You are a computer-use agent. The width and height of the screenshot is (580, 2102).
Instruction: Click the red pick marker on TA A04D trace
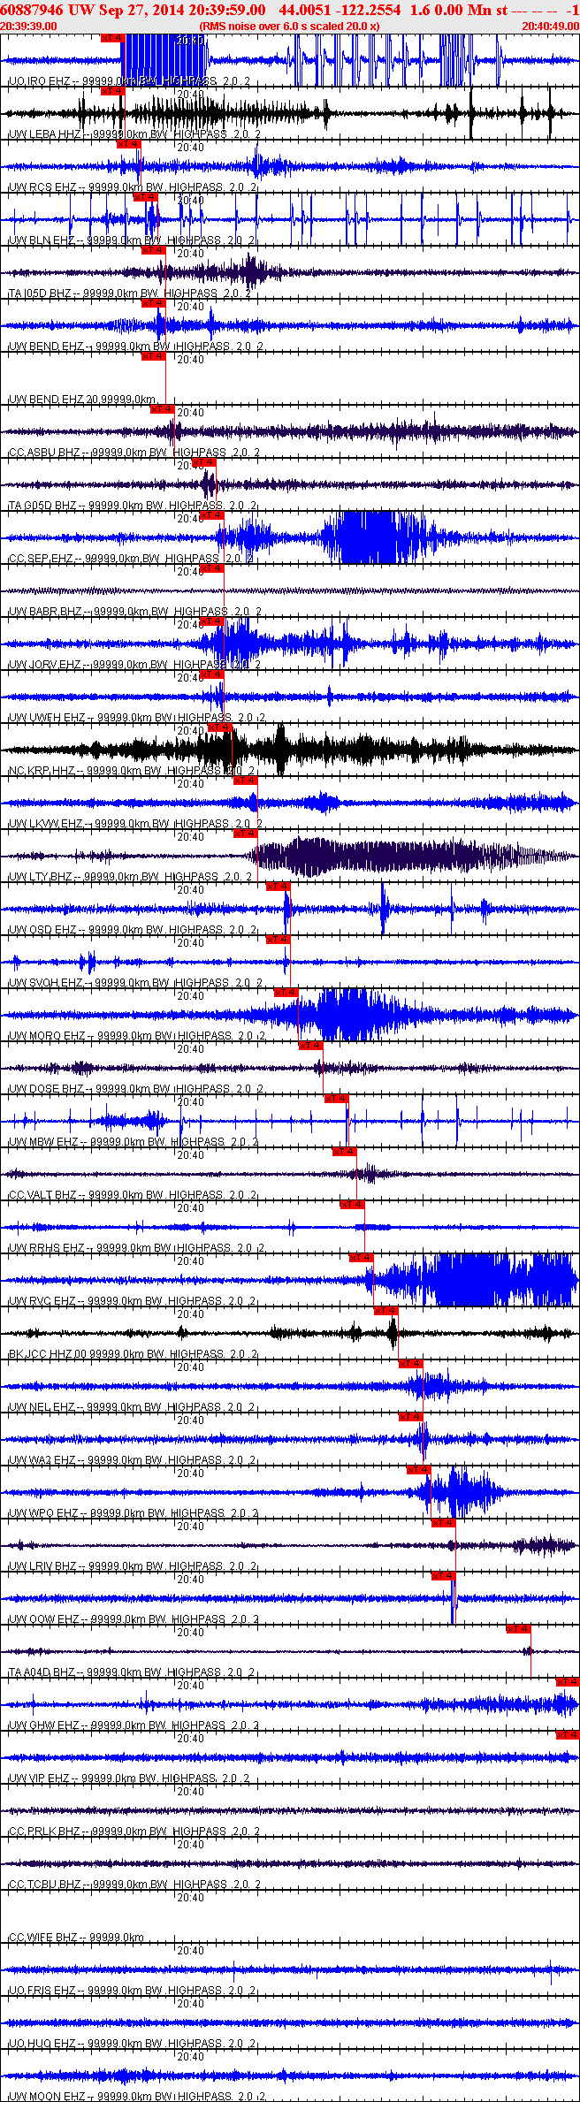(x=519, y=1629)
